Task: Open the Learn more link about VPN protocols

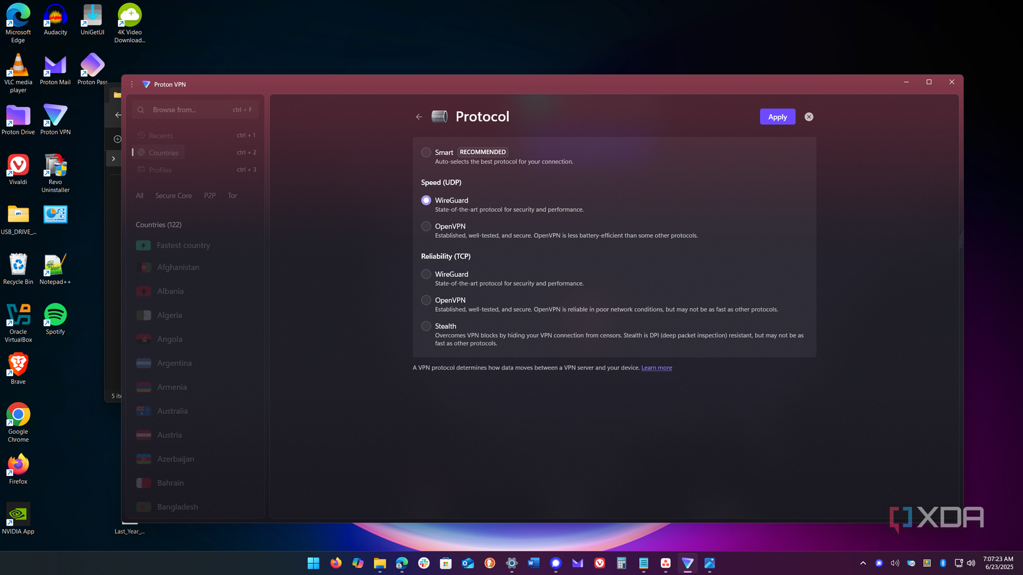Action: 657,367
